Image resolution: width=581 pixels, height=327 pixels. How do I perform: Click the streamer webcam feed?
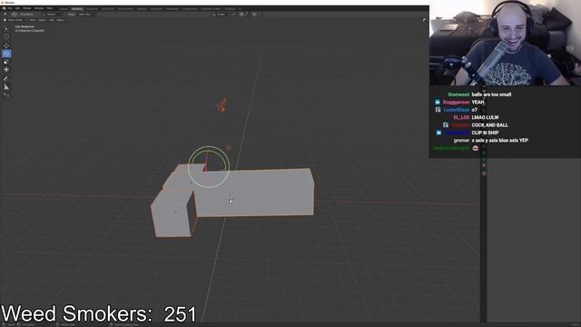pos(505,43)
